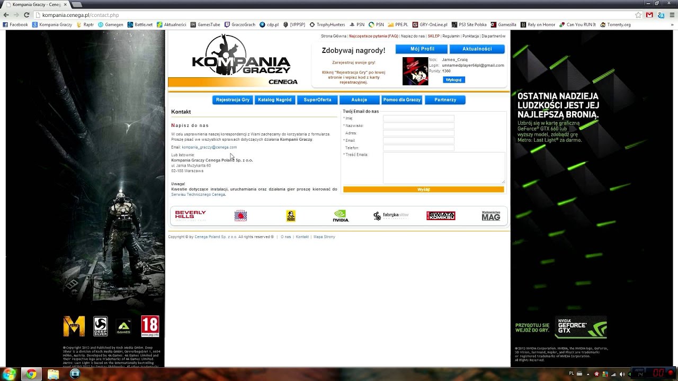Open the Rely on Horror bookmark
This screenshot has width=678, height=381.
[538, 25]
